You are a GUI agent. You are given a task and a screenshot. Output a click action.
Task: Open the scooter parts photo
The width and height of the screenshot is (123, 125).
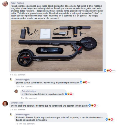point(57,46)
